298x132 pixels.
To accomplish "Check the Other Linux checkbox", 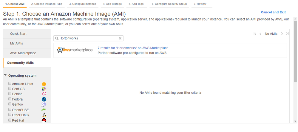I will pyautogui.click(x=10, y=114).
